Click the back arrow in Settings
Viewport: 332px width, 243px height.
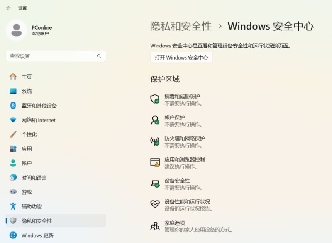coord(8,8)
